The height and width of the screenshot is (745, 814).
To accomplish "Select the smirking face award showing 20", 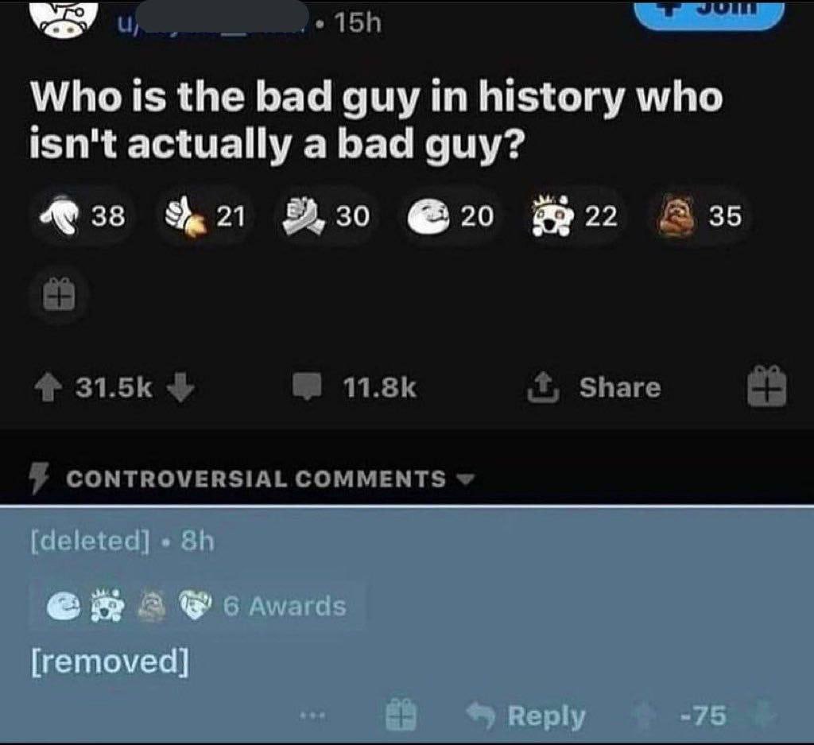I will click(x=451, y=216).
